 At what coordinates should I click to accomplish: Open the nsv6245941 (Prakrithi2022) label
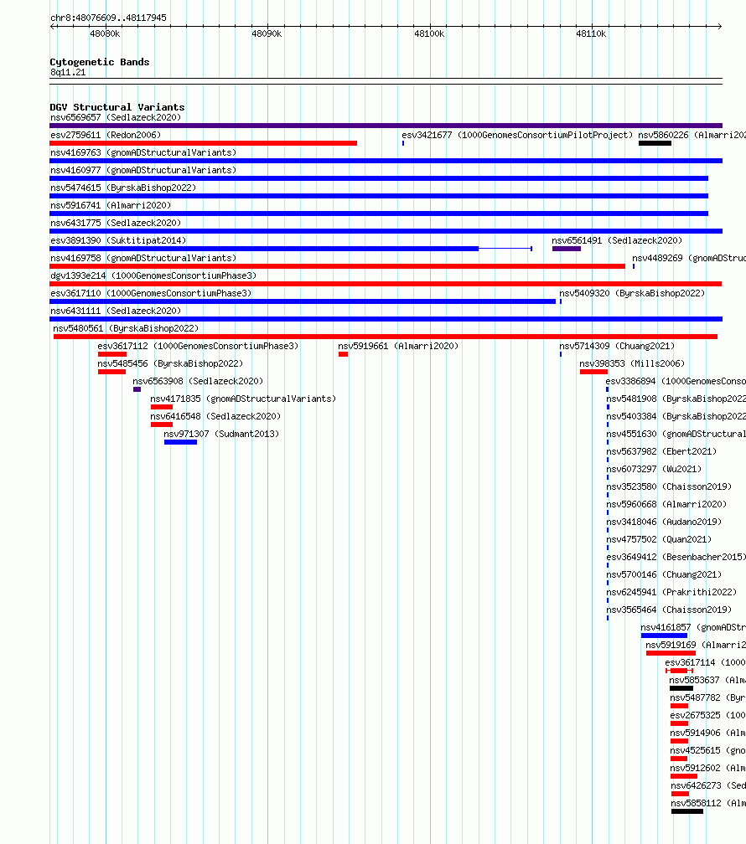(x=671, y=592)
